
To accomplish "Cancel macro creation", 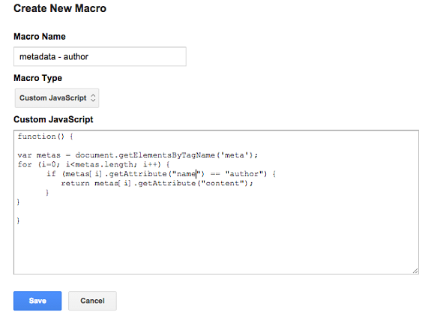I will [x=92, y=301].
